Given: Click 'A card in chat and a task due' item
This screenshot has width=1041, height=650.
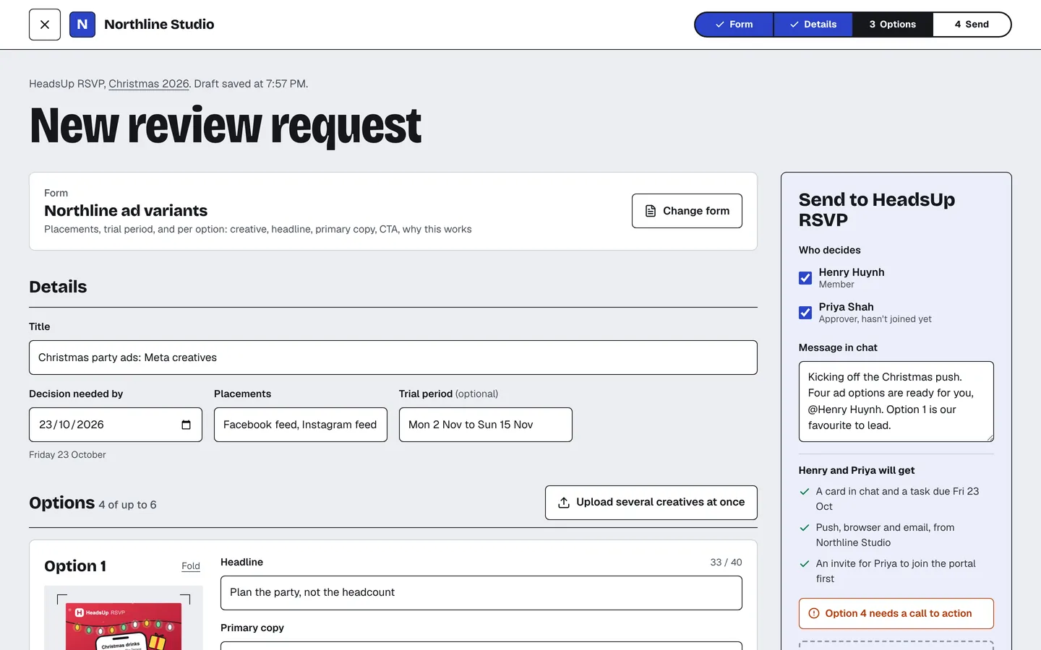Looking at the screenshot, I should pyautogui.click(x=897, y=499).
